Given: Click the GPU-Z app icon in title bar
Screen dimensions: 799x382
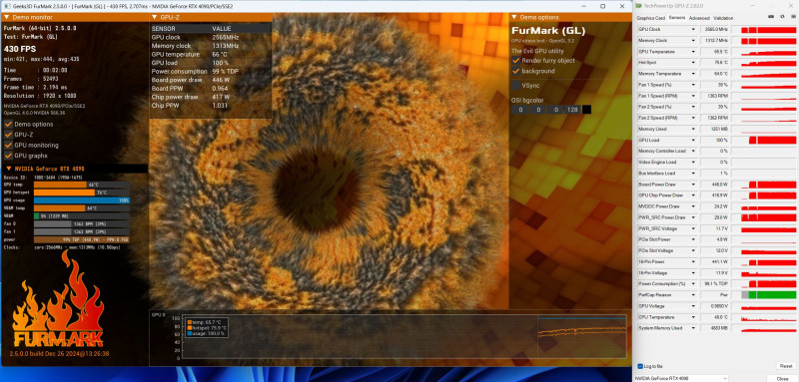Looking at the screenshot, I should (638, 6).
